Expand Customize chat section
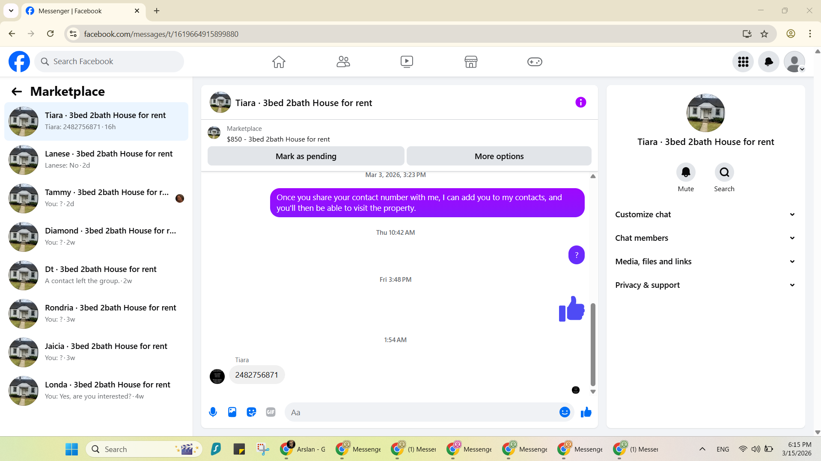The width and height of the screenshot is (821, 461). 705,215
